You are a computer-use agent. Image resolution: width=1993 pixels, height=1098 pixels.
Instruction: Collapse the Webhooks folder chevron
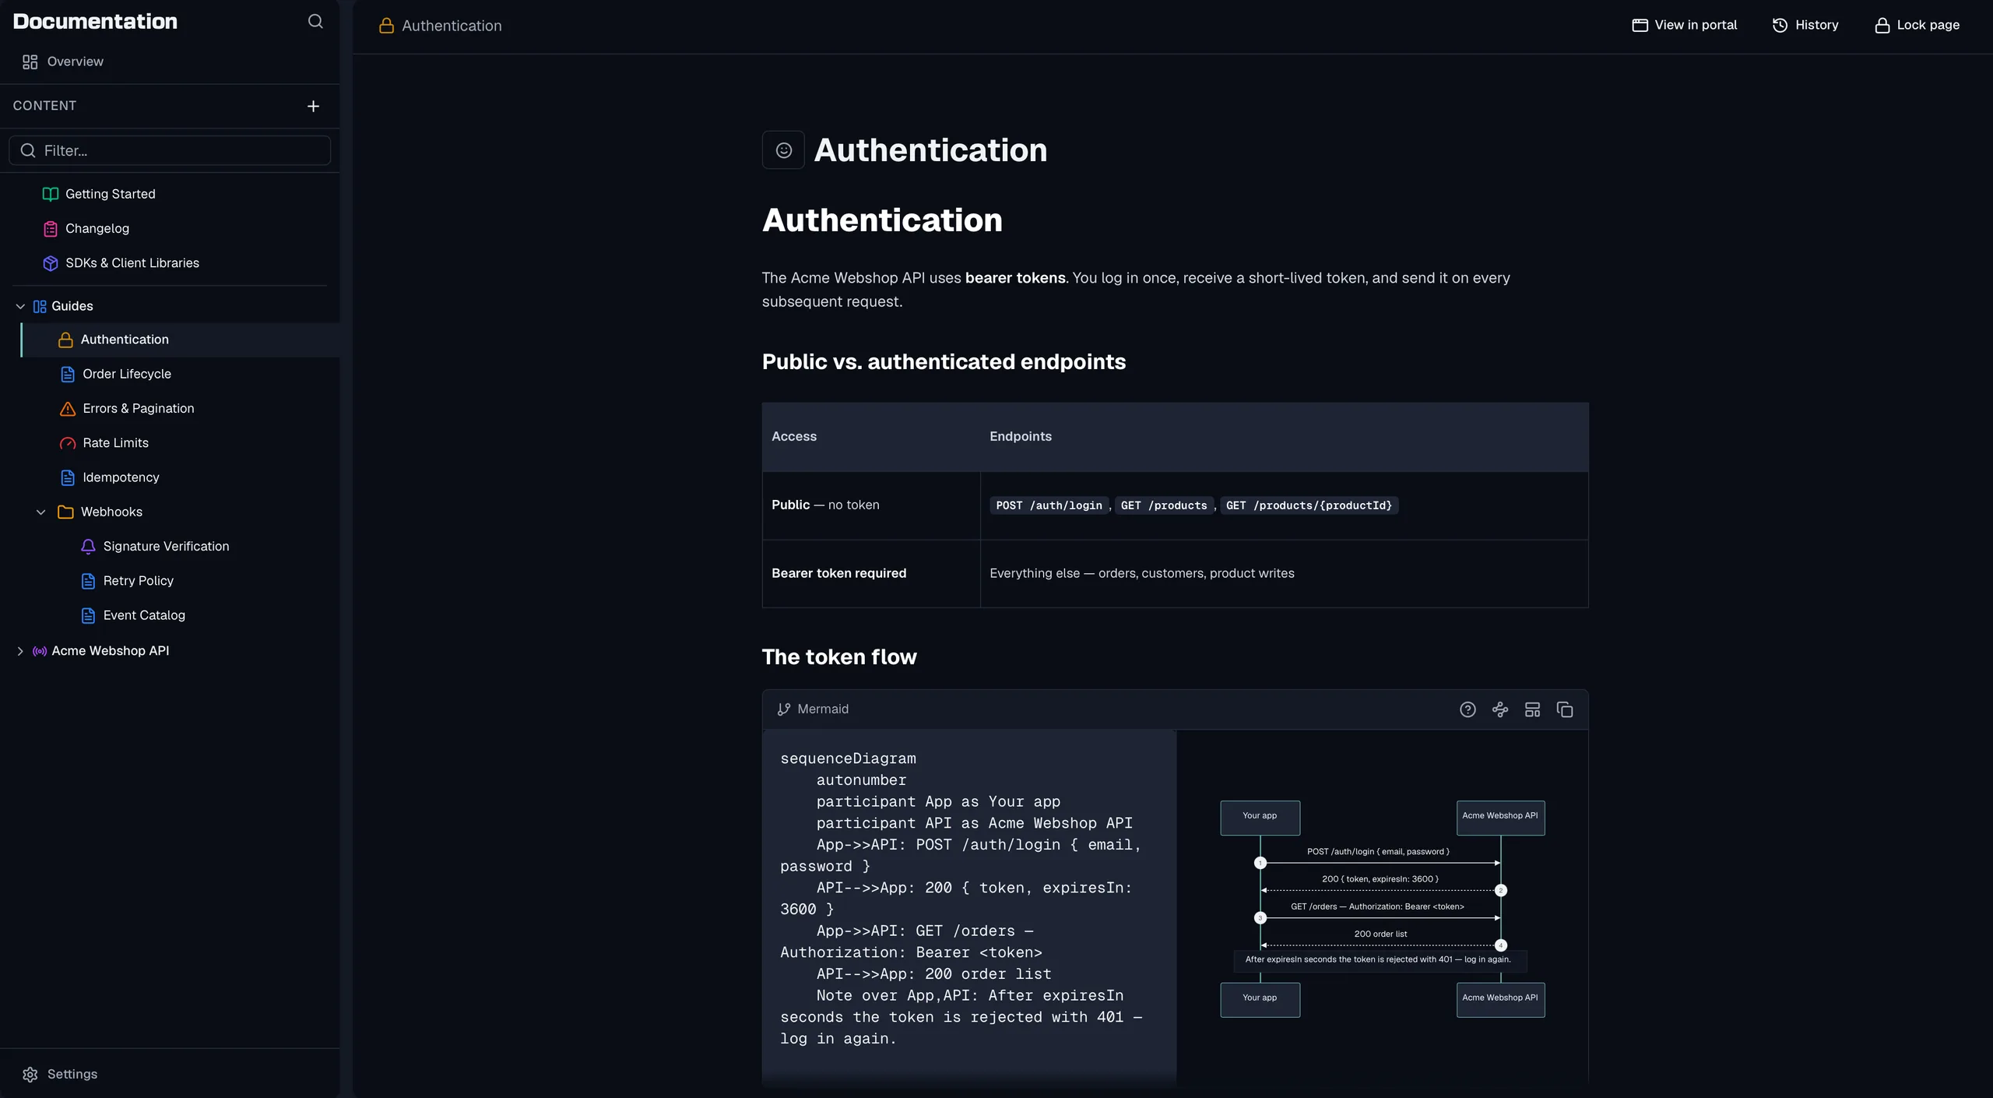click(x=40, y=512)
